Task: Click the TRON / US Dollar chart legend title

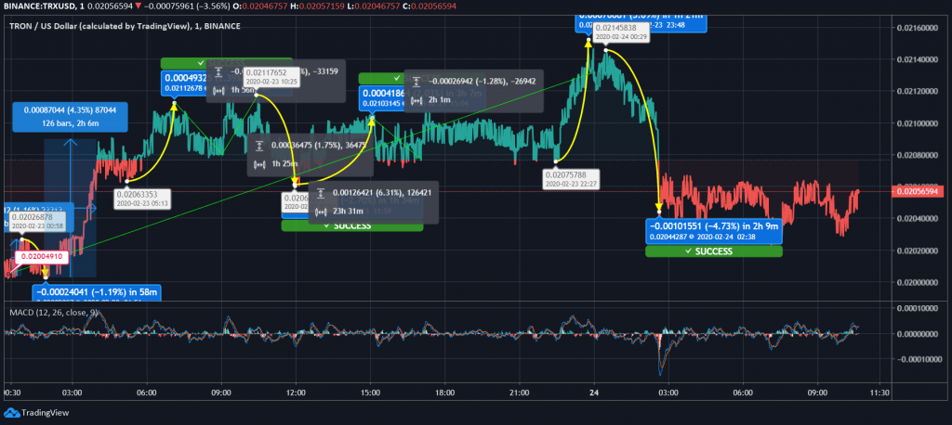Action: point(125,26)
